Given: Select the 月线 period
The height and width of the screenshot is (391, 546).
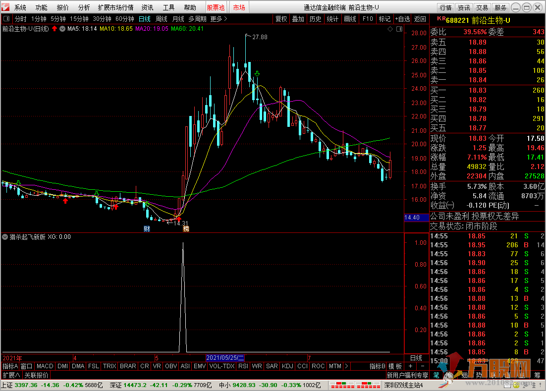Looking at the screenshot, I should [178, 19].
